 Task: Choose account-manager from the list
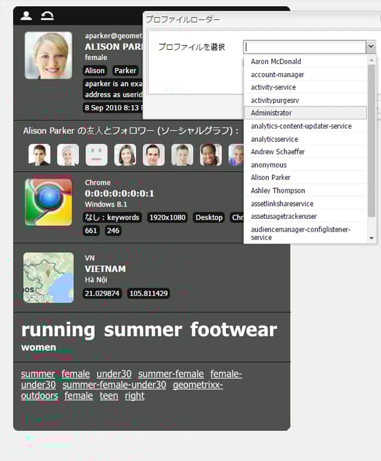[x=305, y=74]
